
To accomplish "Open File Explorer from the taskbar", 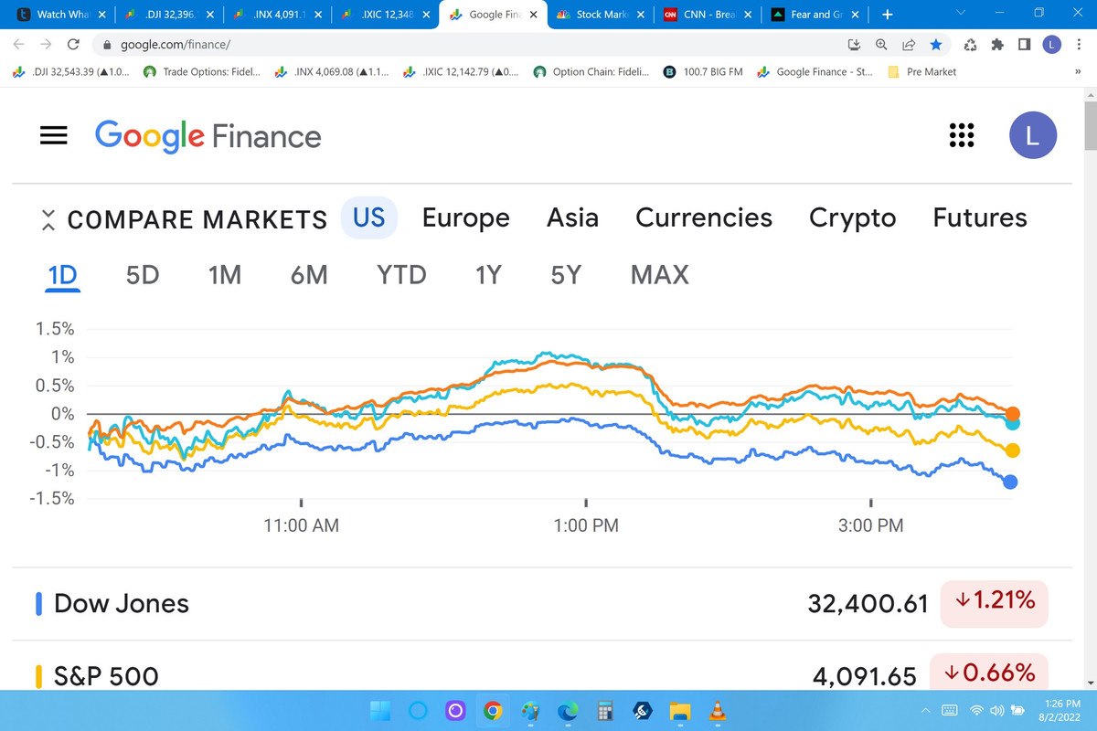I will [679, 710].
